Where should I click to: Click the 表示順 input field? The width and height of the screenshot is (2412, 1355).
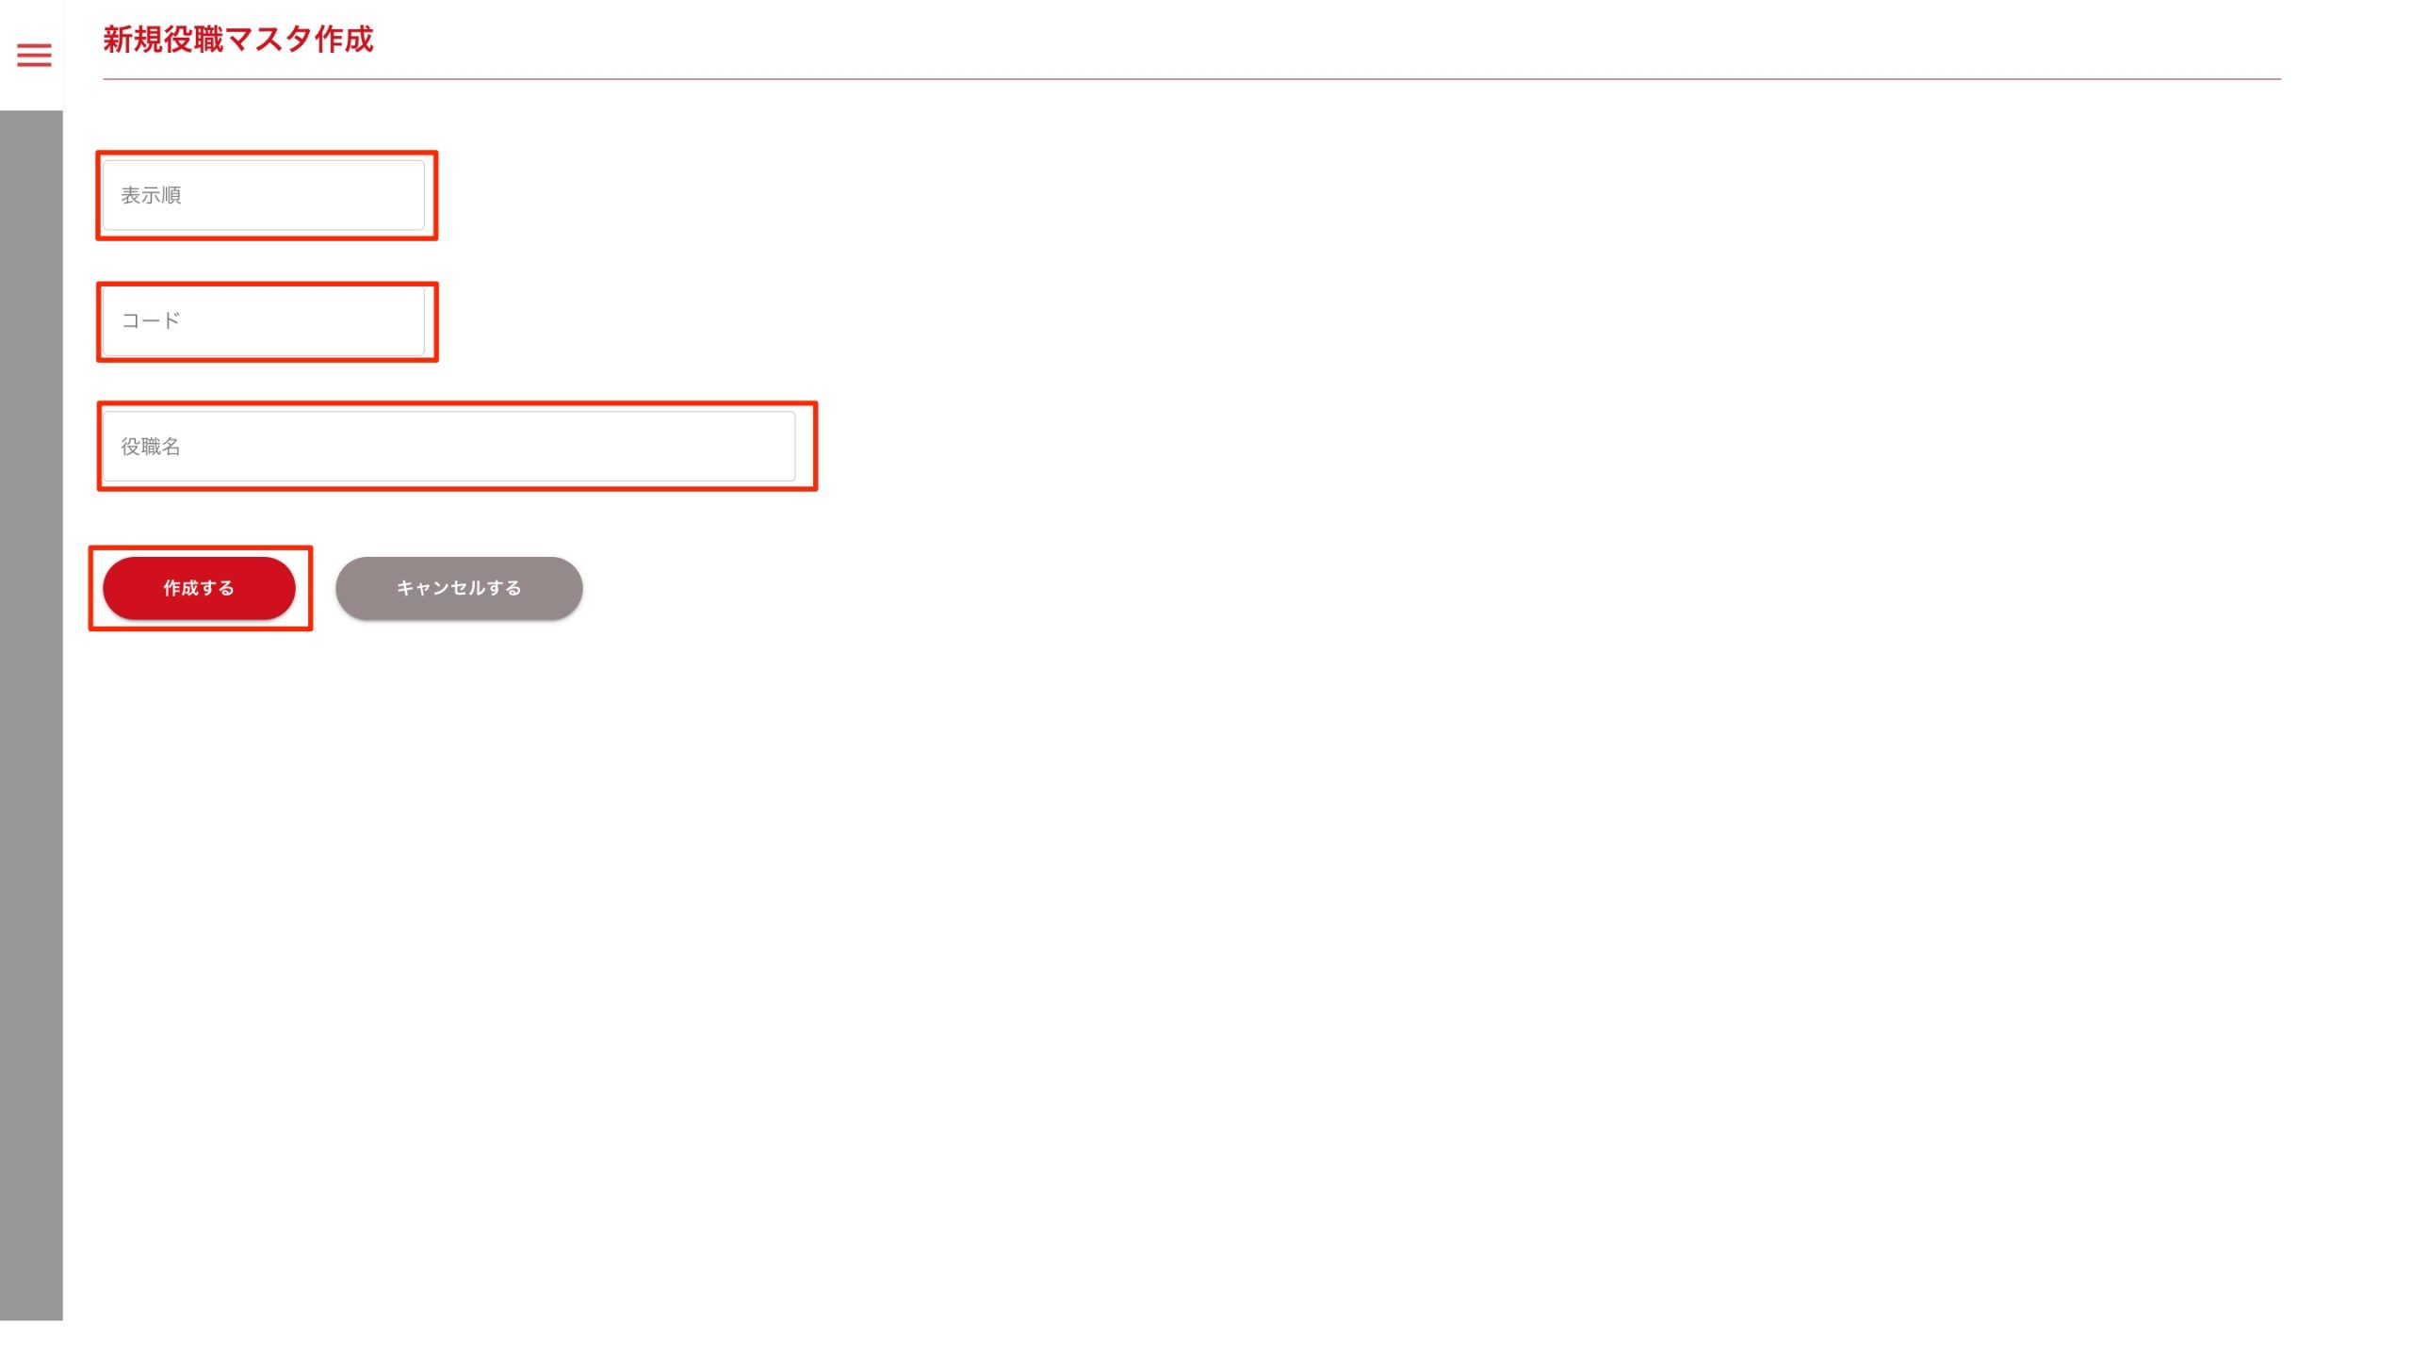(263, 195)
